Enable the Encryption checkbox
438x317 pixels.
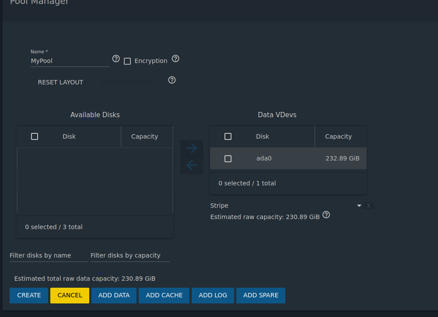click(x=127, y=61)
